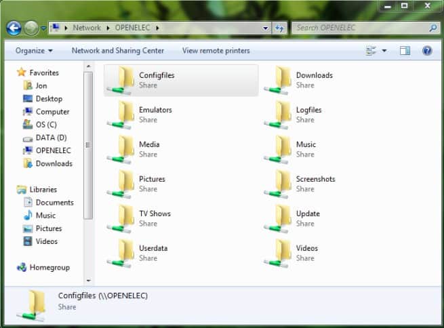
Task: Open Downloads in Favorites navigation pane
Action: click(x=54, y=163)
